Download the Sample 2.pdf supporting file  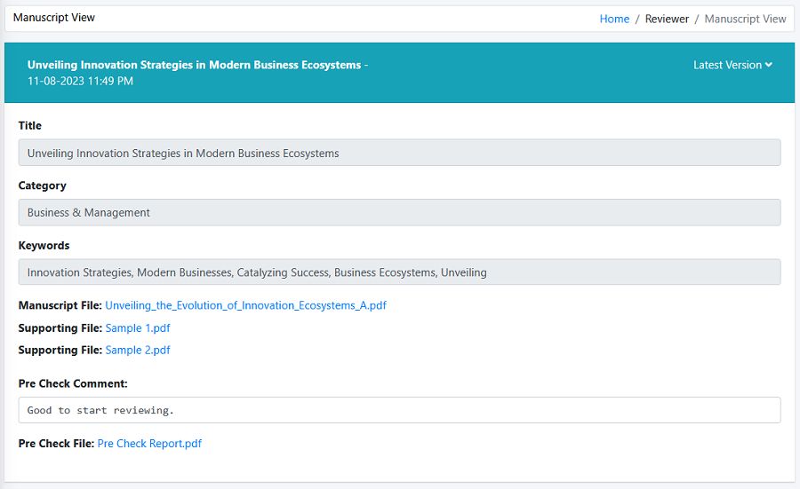138,351
